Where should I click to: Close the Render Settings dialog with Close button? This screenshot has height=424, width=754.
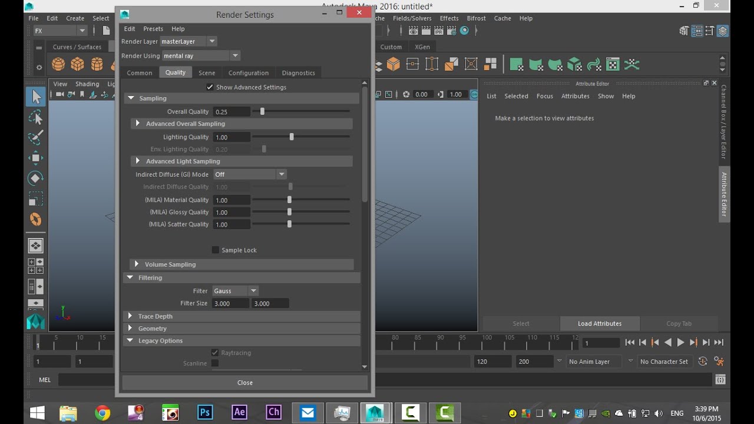point(245,383)
